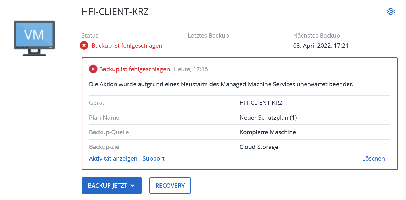
Task: Click the Komplette Maschine backup source value
Action: pos(267,132)
